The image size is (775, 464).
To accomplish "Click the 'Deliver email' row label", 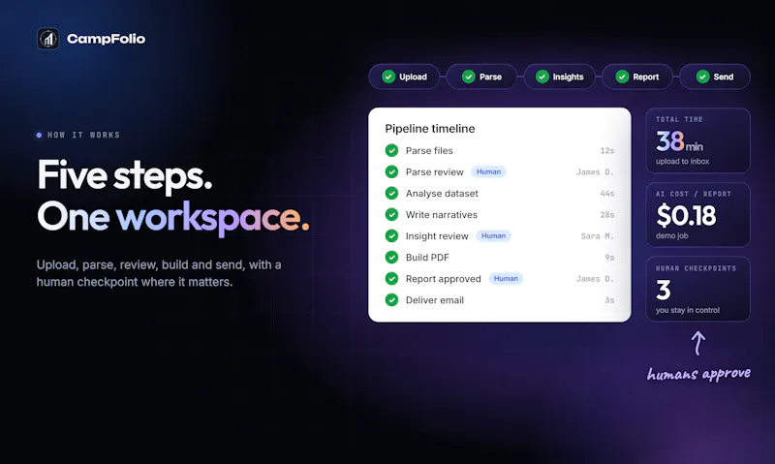I will [x=434, y=300].
